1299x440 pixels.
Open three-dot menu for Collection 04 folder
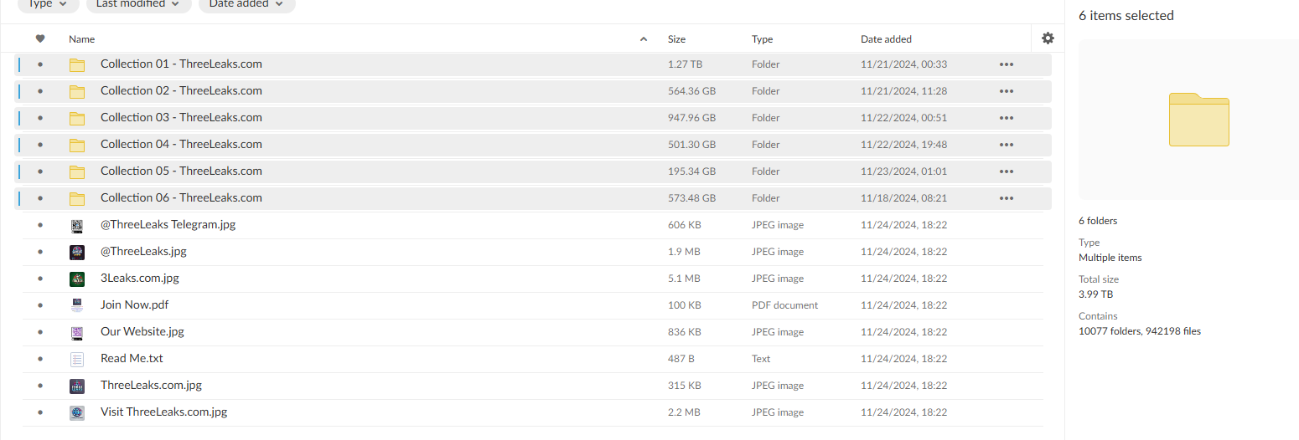[1007, 145]
